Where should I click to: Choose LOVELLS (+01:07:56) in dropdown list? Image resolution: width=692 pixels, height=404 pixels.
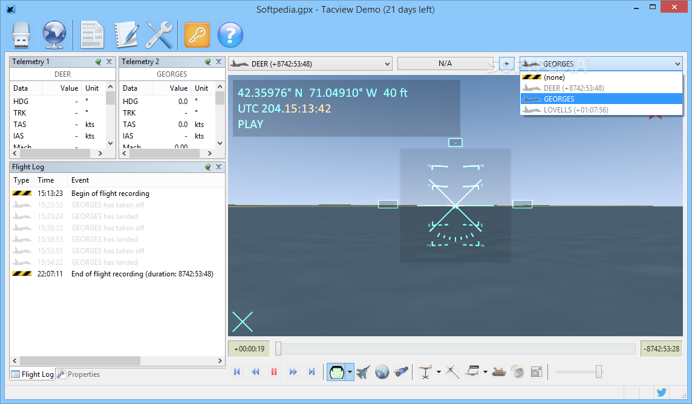(x=601, y=110)
